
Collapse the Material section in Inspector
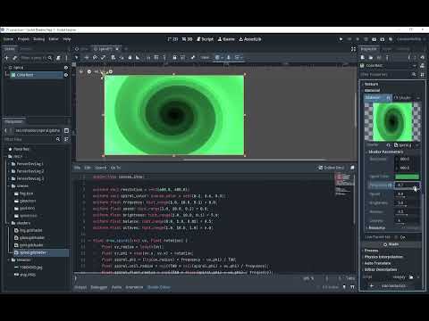372,90
